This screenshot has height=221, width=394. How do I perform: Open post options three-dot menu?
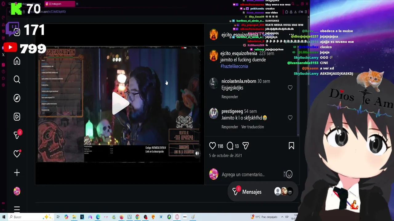[x=291, y=35]
